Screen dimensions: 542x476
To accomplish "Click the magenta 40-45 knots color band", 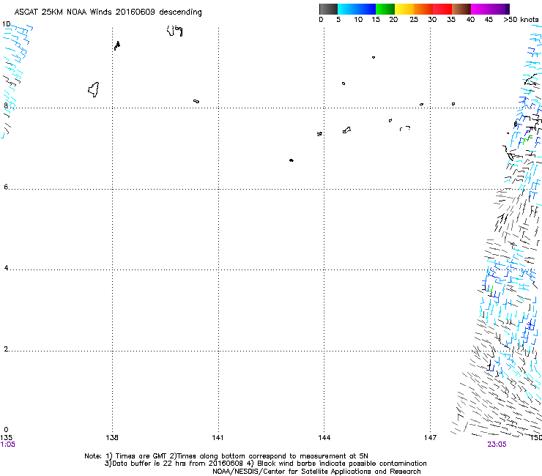I will coord(480,9).
